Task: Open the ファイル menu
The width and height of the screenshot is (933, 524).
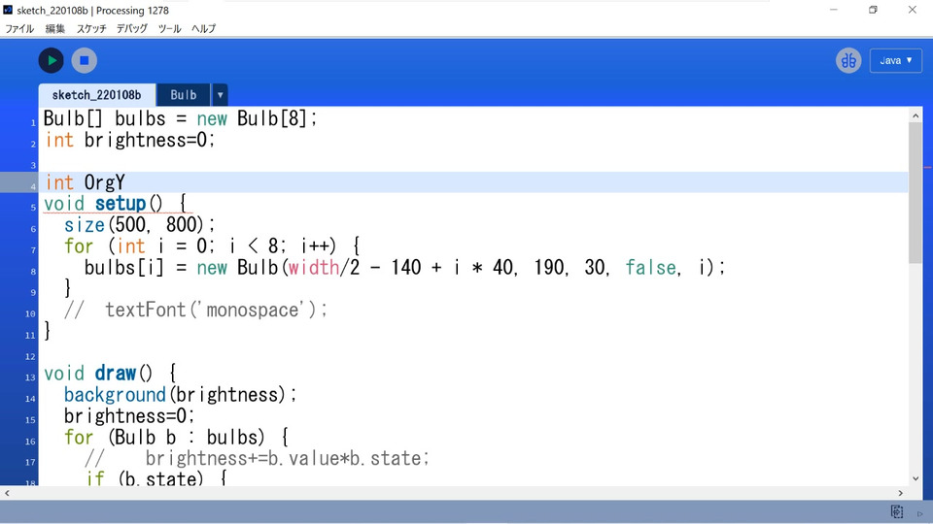Action: (x=19, y=28)
